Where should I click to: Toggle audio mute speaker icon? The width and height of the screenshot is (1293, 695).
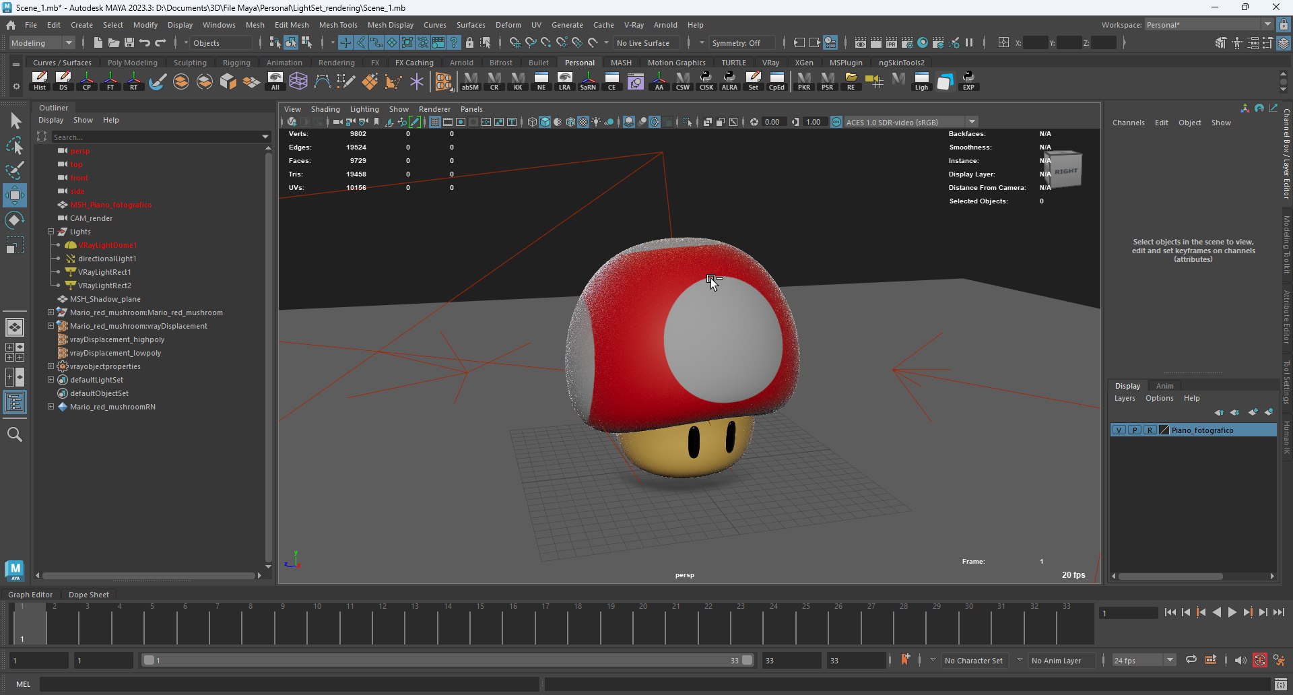1240,660
